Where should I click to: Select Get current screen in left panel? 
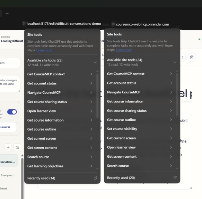(60, 139)
